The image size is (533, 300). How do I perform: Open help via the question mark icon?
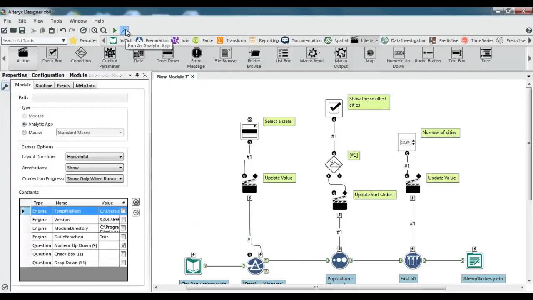[x=529, y=30]
